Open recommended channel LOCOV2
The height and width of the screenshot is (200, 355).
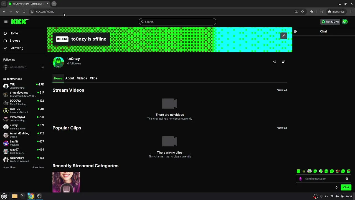click(24, 102)
